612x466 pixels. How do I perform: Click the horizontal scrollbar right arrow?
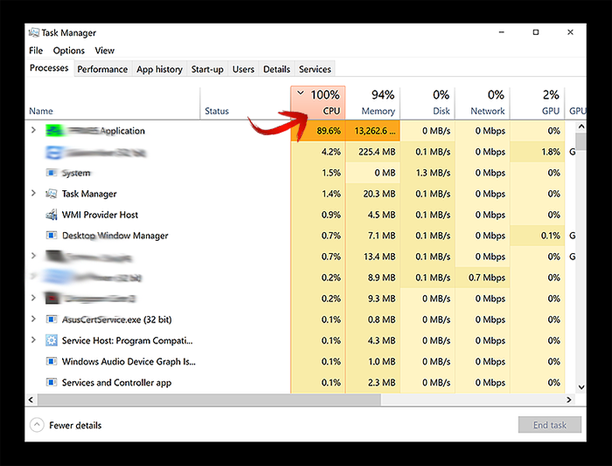(569, 400)
